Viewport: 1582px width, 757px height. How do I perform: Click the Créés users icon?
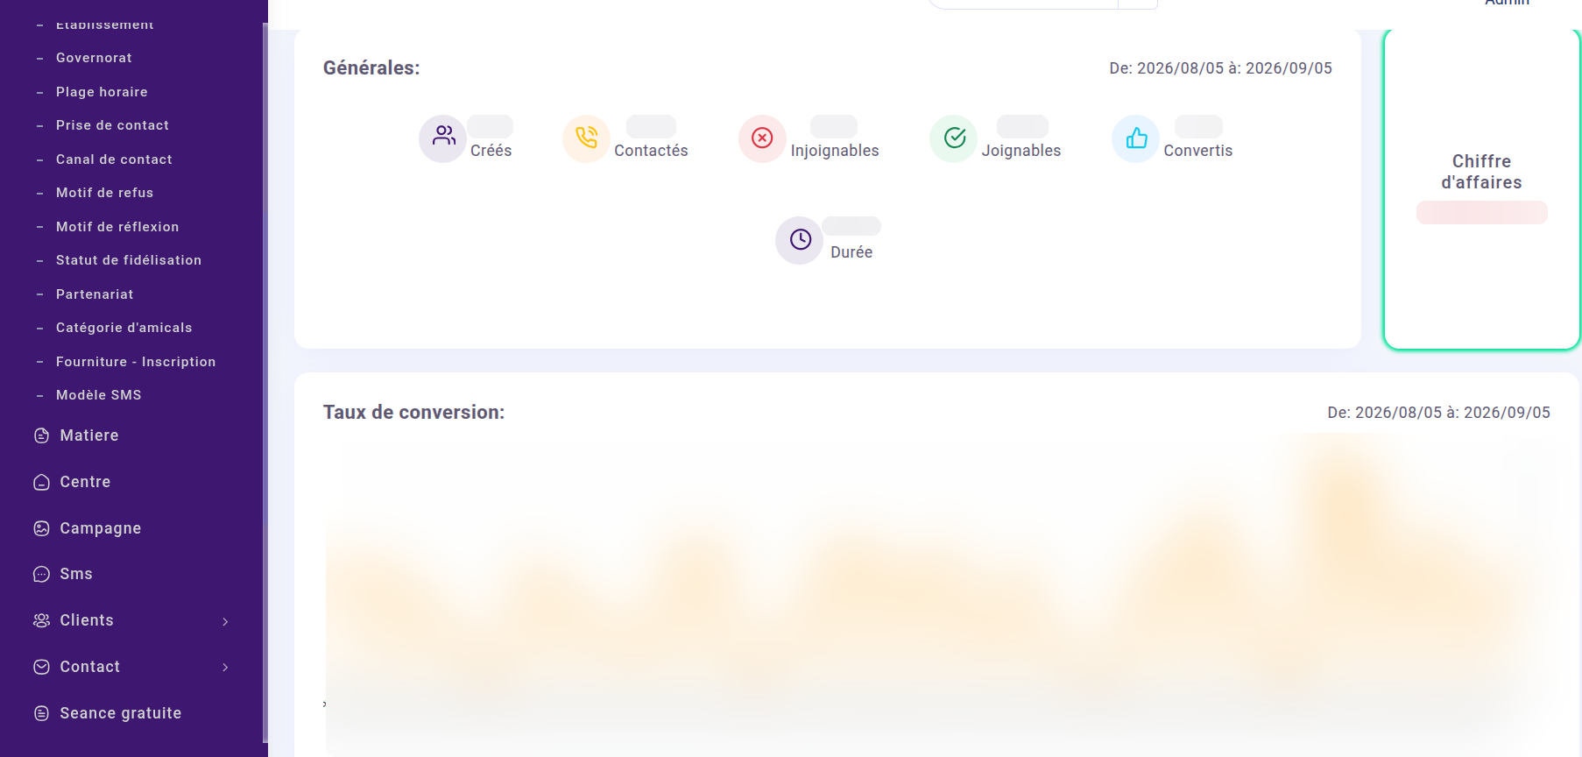(x=443, y=138)
